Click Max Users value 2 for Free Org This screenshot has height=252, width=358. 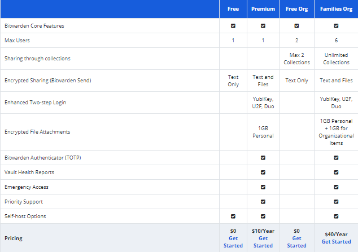pos(296,41)
